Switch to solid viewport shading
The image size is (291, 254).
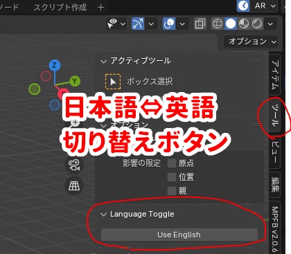pyautogui.click(x=231, y=24)
